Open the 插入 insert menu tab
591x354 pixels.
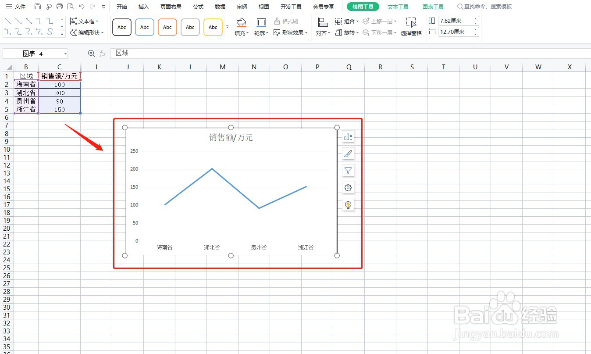pyautogui.click(x=144, y=7)
